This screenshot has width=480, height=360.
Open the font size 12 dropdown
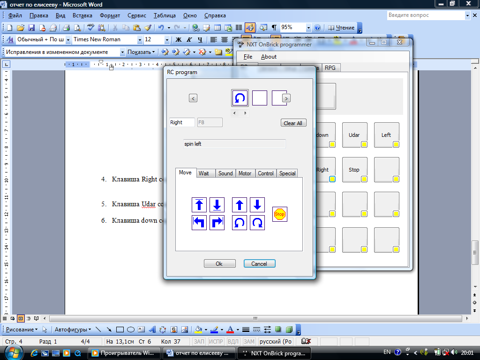pyautogui.click(x=167, y=40)
